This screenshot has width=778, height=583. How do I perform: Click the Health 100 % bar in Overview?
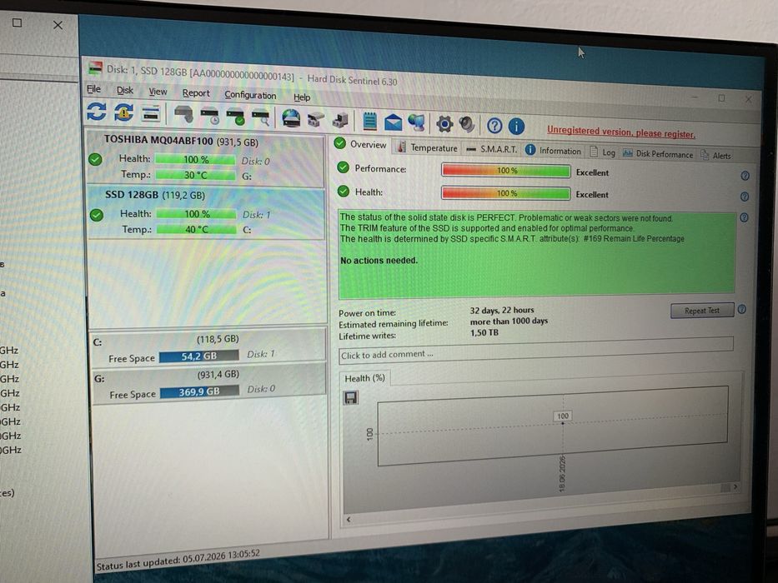click(505, 193)
